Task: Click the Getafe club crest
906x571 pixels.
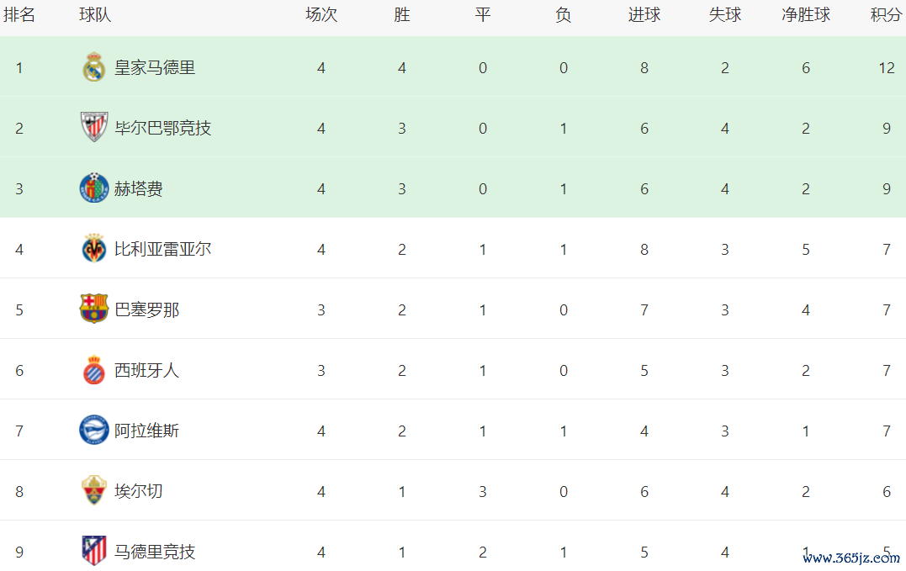Action: (x=93, y=188)
